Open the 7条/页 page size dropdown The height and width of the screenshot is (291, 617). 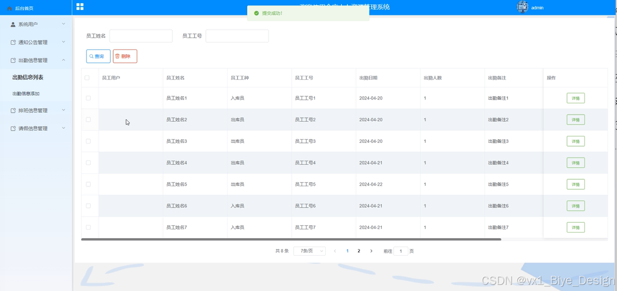[x=310, y=251]
